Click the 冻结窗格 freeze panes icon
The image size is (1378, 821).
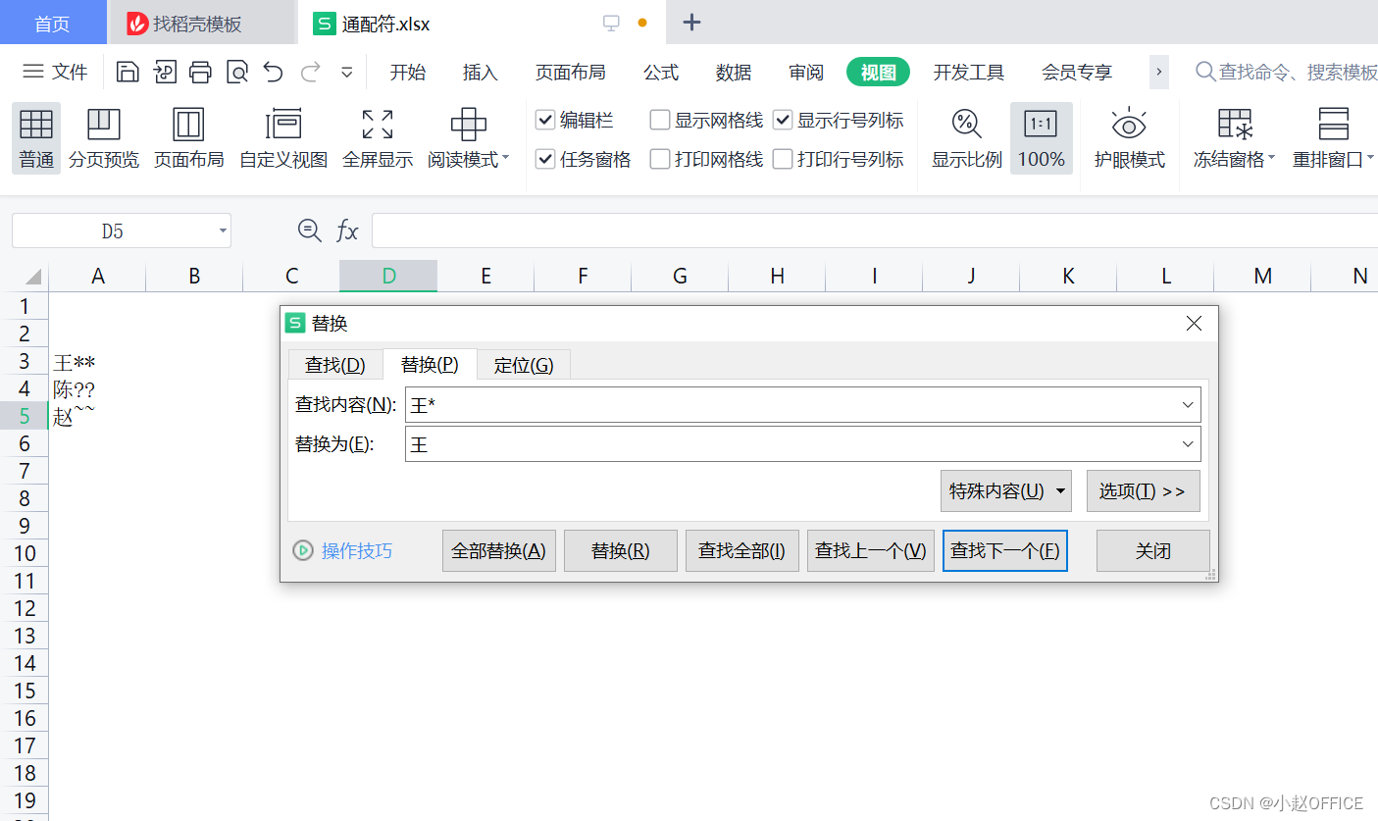pyautogui.click(x=1235, y=125)
